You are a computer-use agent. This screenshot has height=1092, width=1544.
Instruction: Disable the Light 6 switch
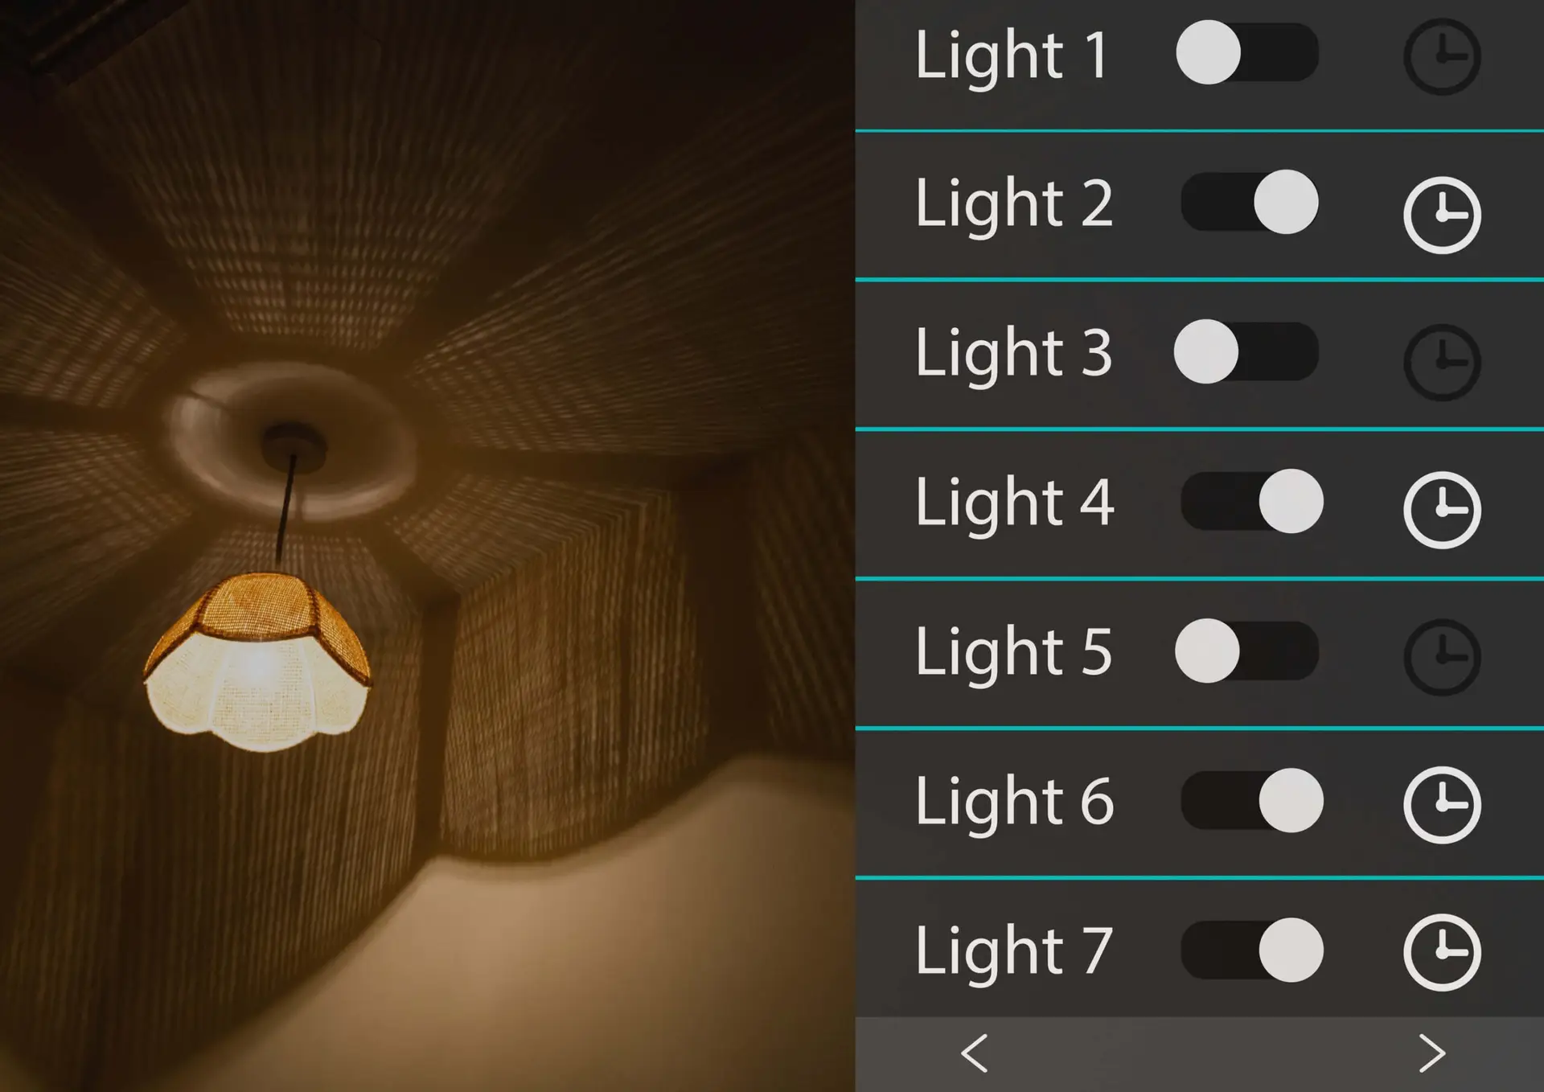tap(1252, 800)
